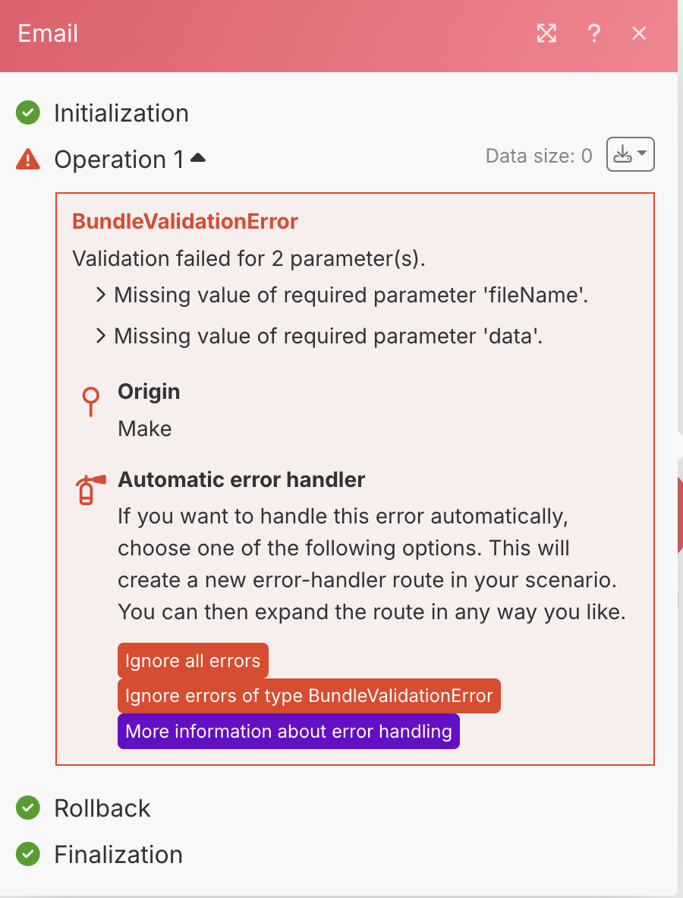Select the Initialization step label
Image resolution: width=683 pixels, height=898 pixels.
[121, 113]
